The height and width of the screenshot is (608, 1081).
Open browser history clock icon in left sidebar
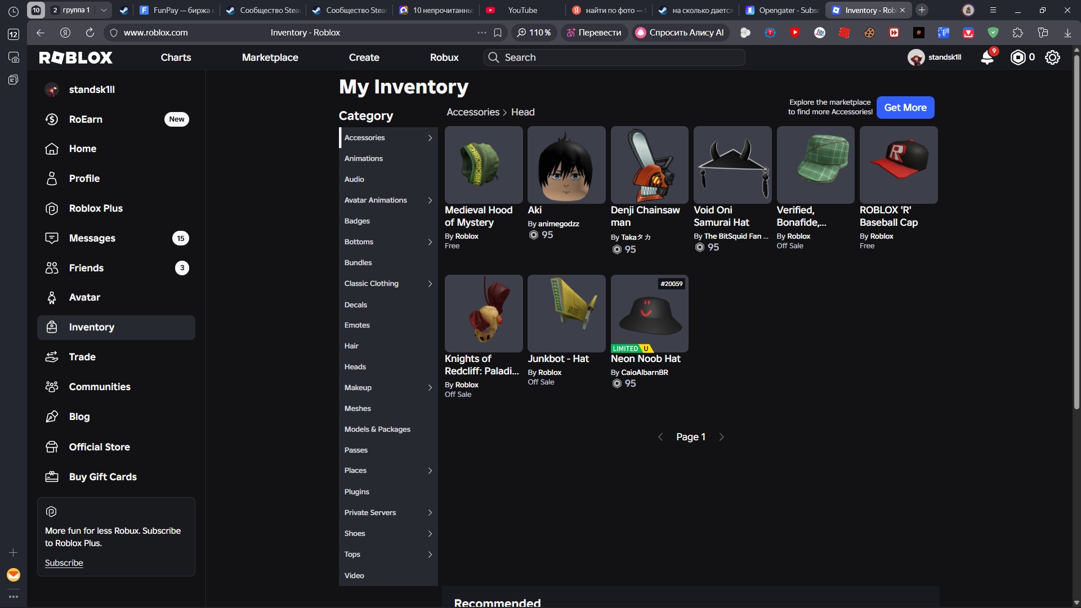click(14, 11)
